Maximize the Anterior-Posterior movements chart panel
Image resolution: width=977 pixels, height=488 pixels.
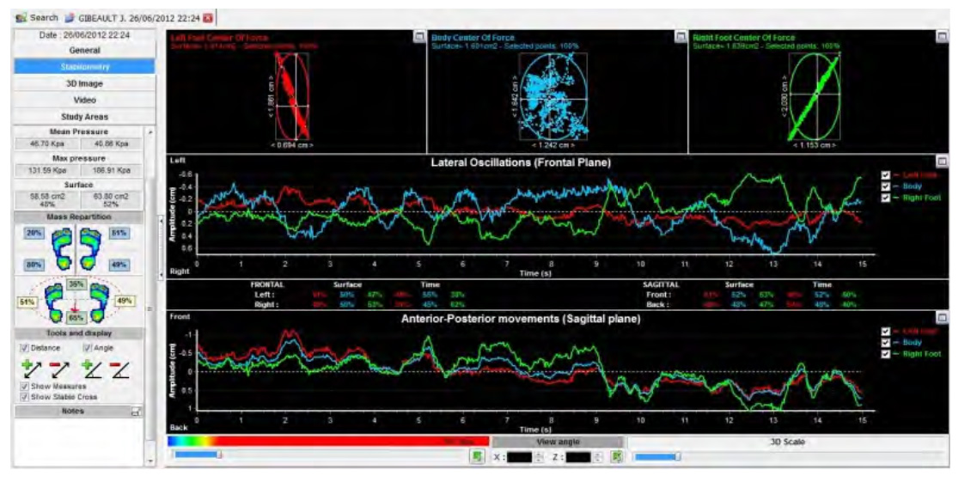[942, 318]
